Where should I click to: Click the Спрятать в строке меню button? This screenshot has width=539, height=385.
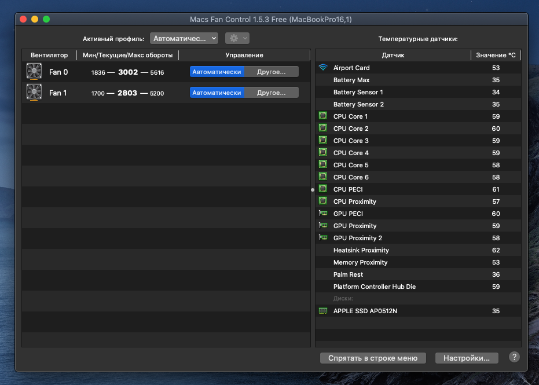pyautogui.click(x=373, y=358)
